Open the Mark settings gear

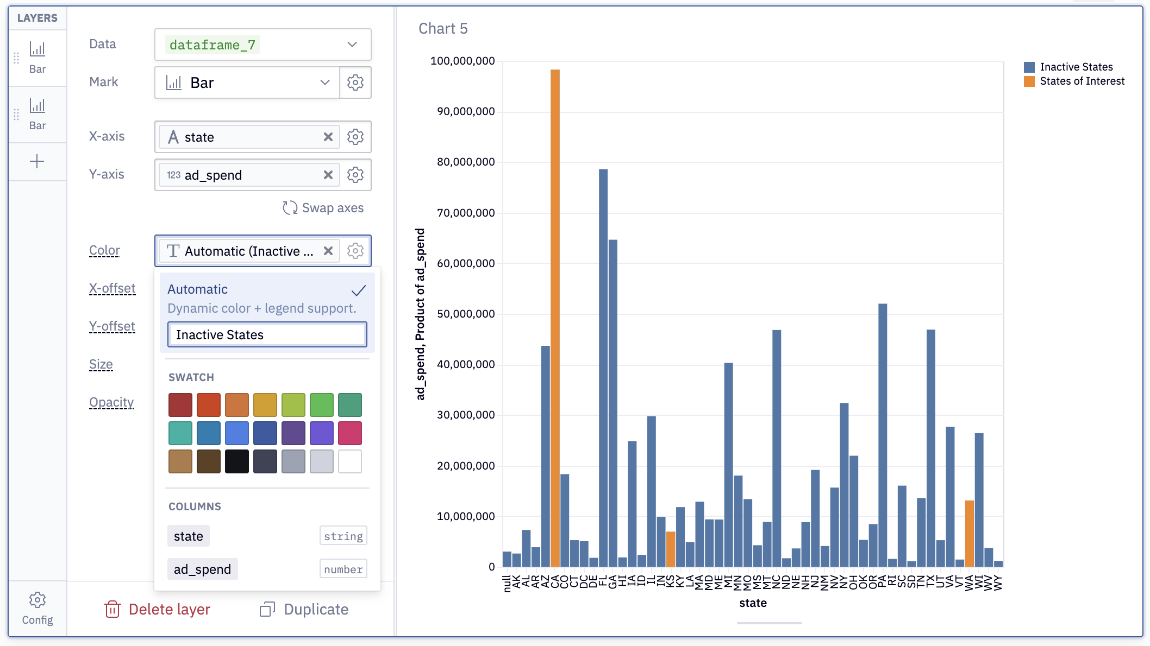click(x=355, y=83)
